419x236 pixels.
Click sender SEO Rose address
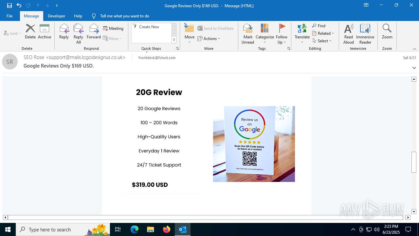pyautogui.click(x=74, y=57)
